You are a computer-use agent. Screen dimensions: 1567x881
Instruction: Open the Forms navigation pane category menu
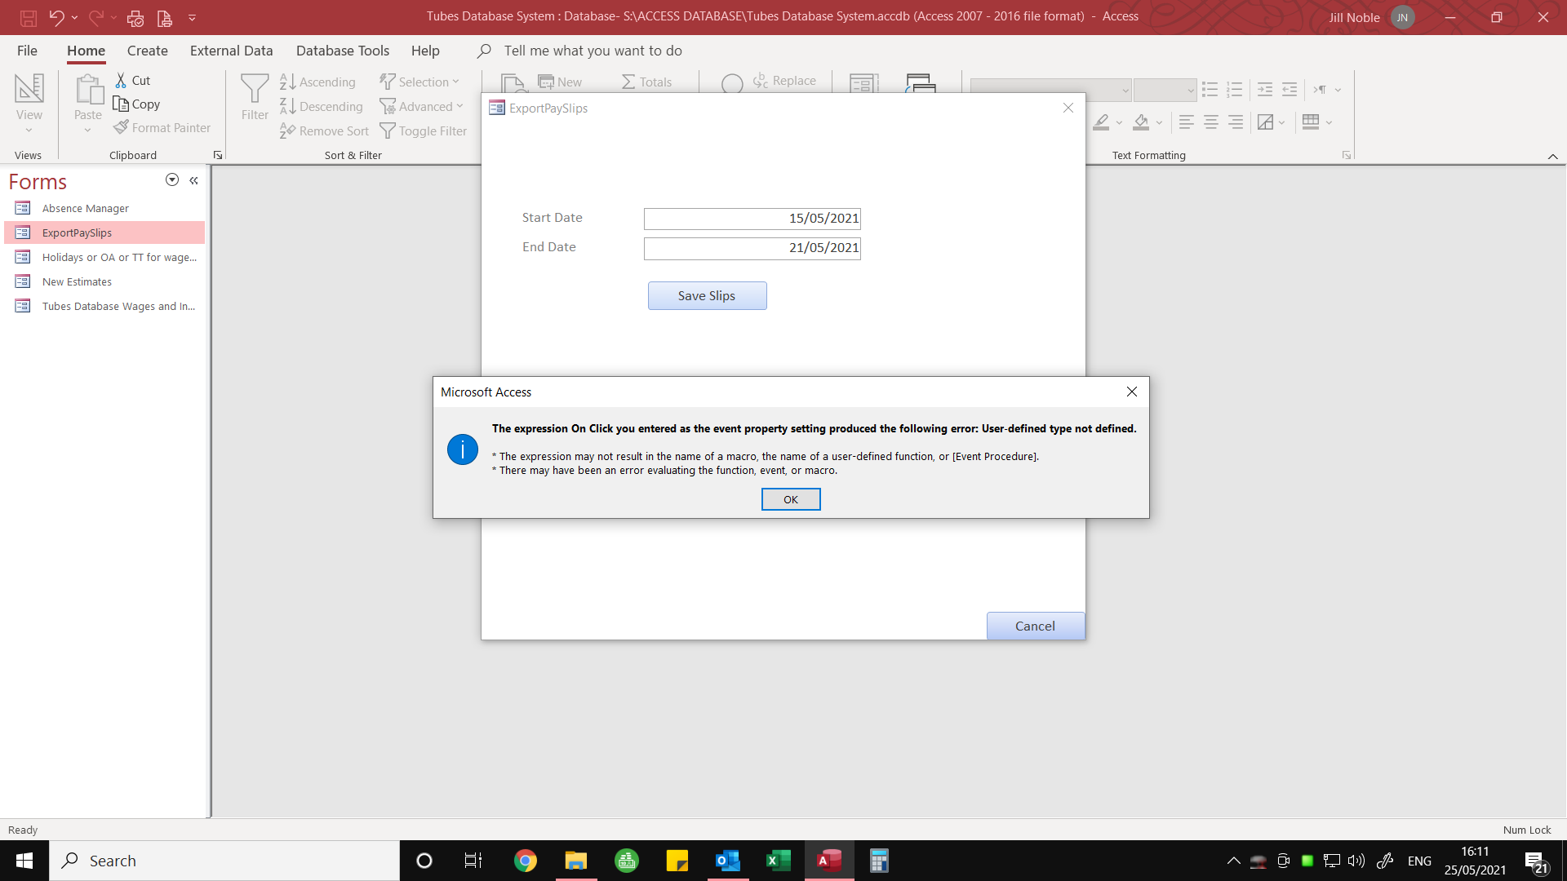(x=171, y=180)
